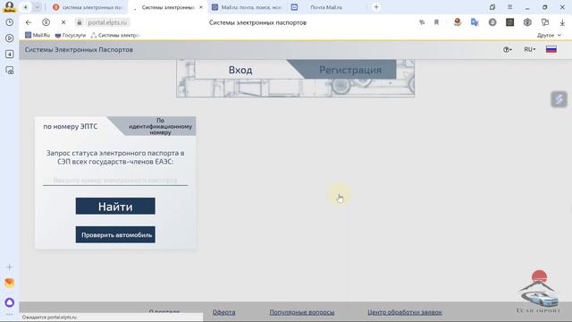Open the floating widget on right edge
Screen dimensions: 572x322
[x=559, y=99]
